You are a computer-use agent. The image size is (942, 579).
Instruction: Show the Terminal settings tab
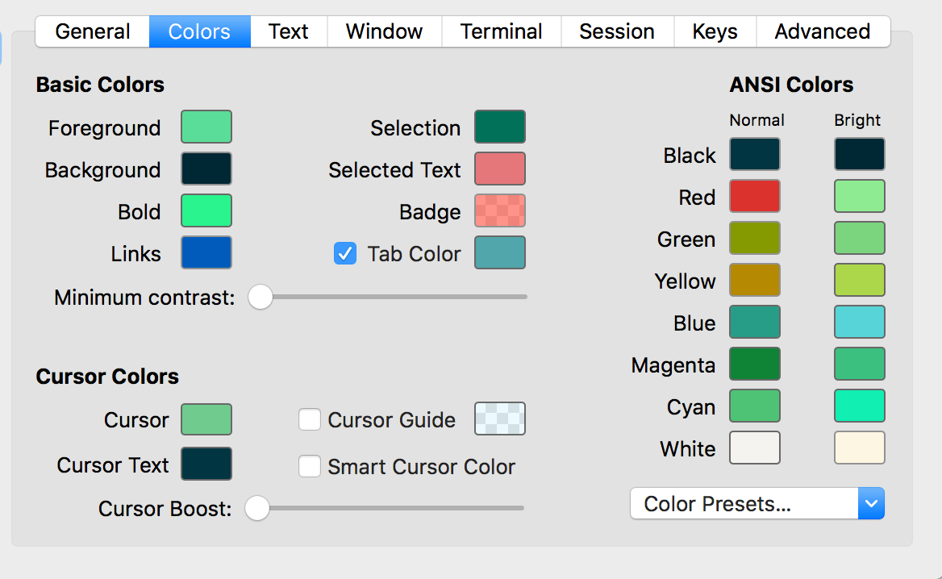coord(501,31)
